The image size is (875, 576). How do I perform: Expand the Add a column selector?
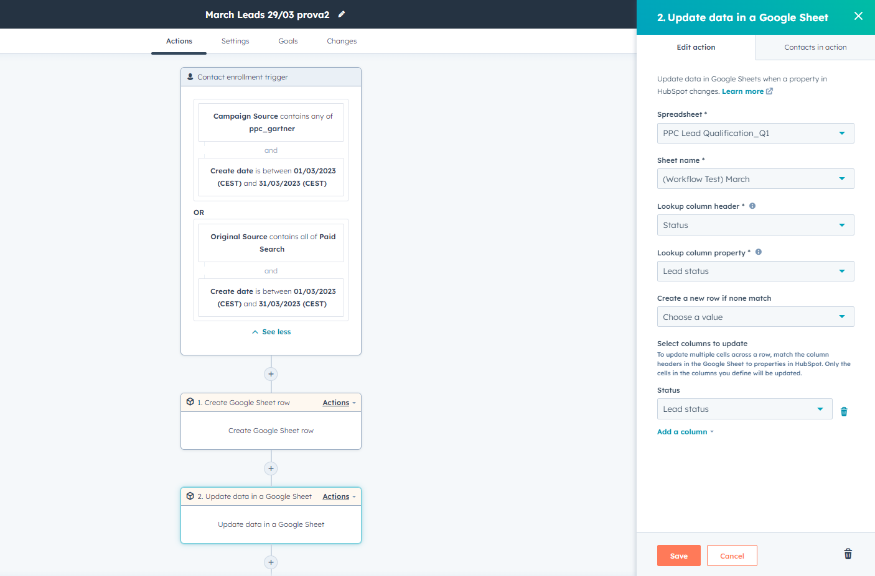tap(682, 431)
